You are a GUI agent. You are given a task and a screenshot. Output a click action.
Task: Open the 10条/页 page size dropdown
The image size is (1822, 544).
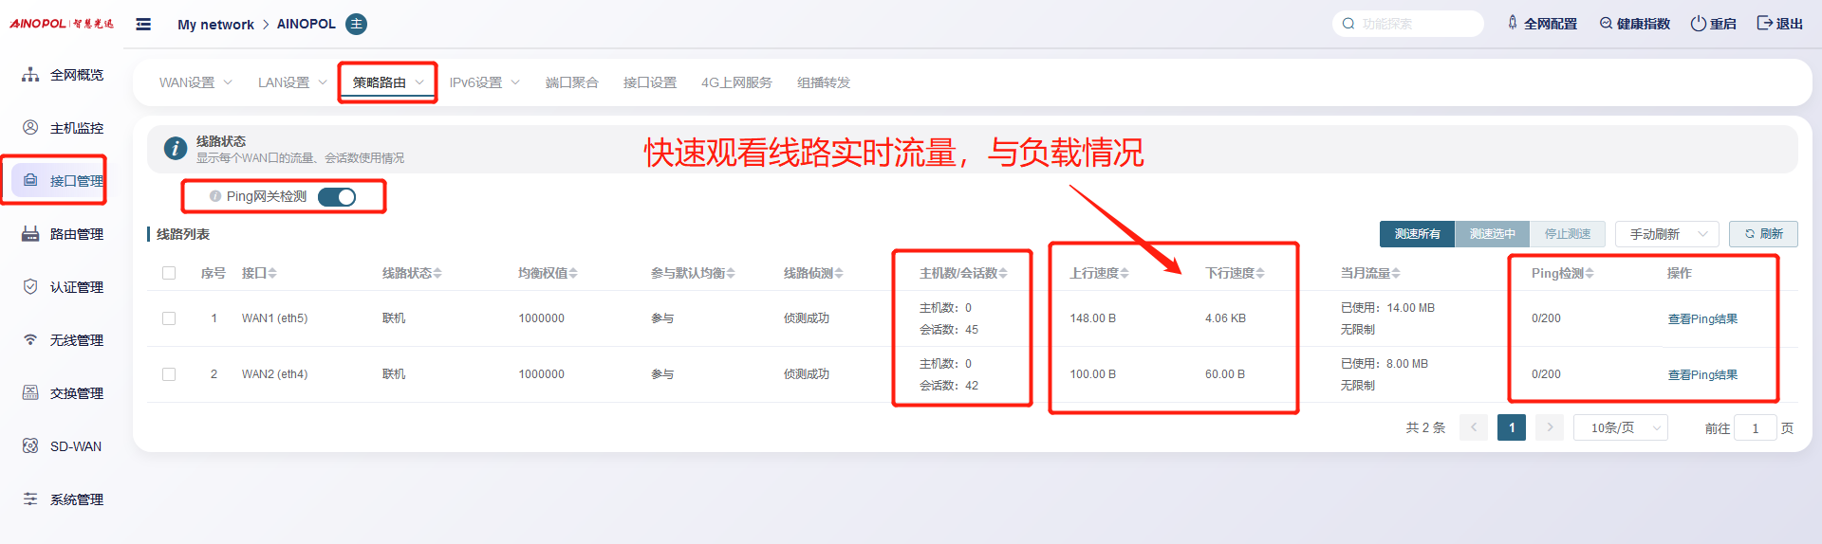(x=1620, y=428)
